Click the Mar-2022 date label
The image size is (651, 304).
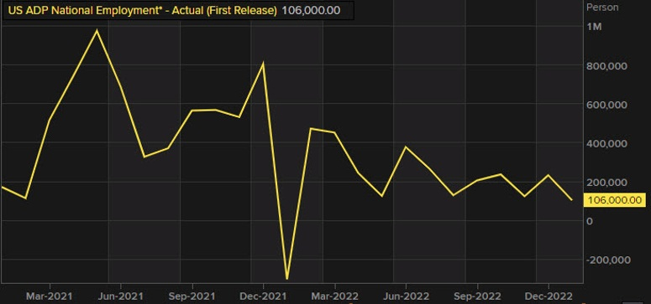(x=334, y=296)
